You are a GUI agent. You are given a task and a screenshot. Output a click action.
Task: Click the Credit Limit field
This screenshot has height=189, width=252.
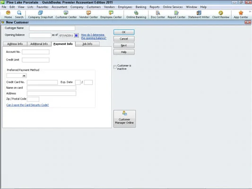click(35, 60)
